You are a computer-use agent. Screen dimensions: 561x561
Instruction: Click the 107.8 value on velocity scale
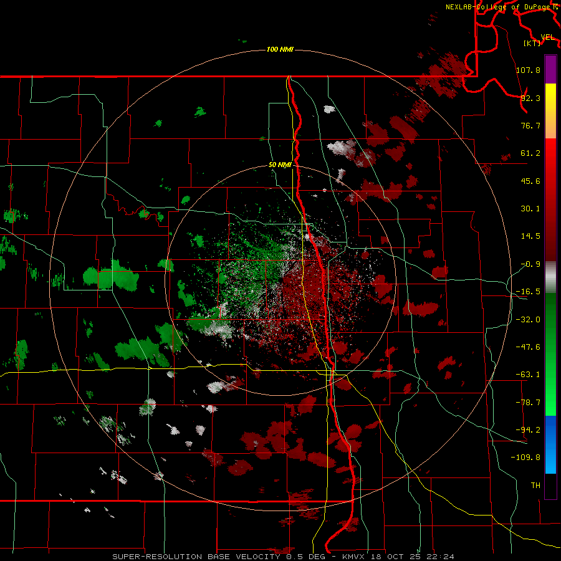coord(528,70)
